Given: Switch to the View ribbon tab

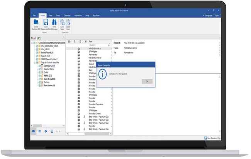Looking at the screenshot, I should click(51, 15).
